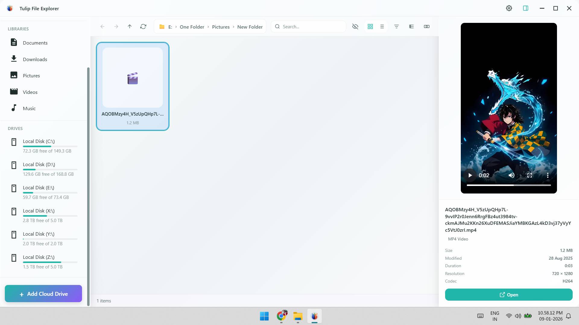Open the settings gear icon

(x=509, y=8)
